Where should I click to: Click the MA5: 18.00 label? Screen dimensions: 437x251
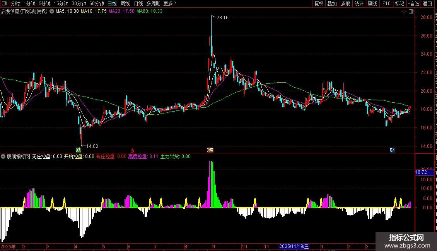point(67,11)
